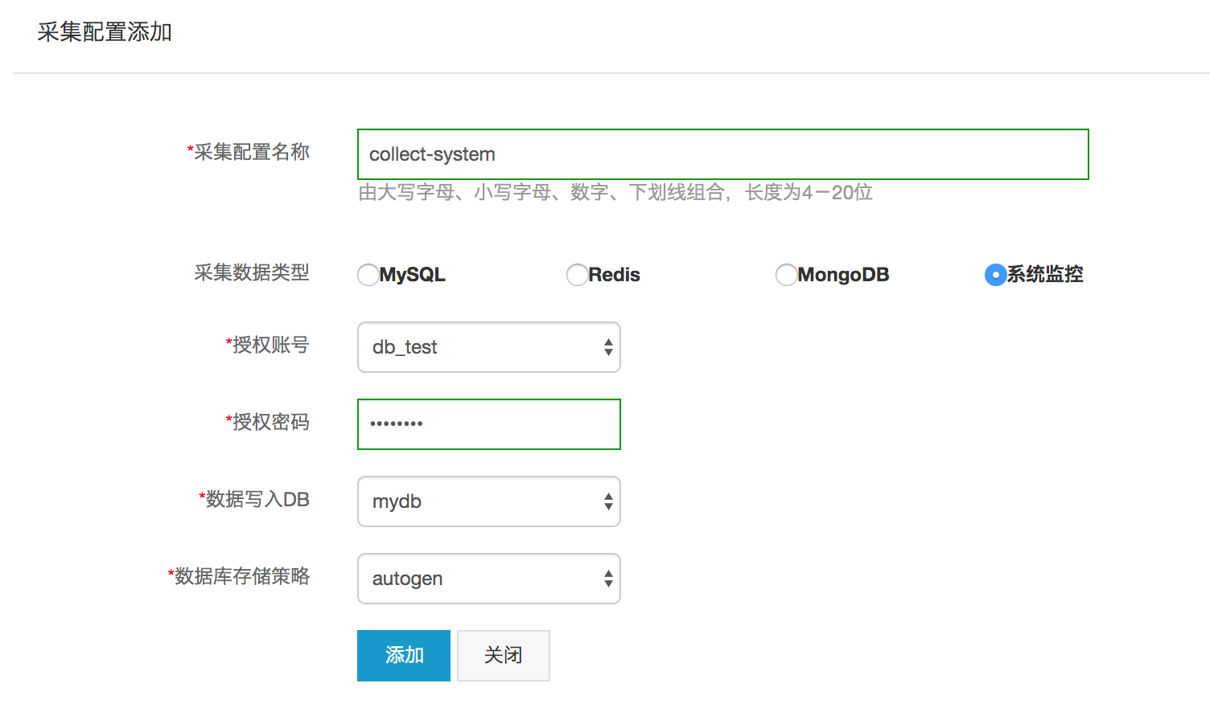Click the stepper arrows on the db_test selector
This screenshot has width=1210, height=712.
[609, 347]
